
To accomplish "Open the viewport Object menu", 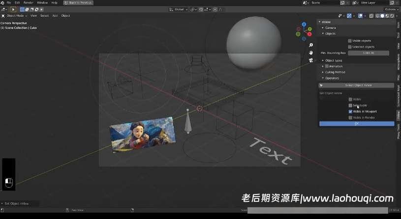I will pos(65,16).
